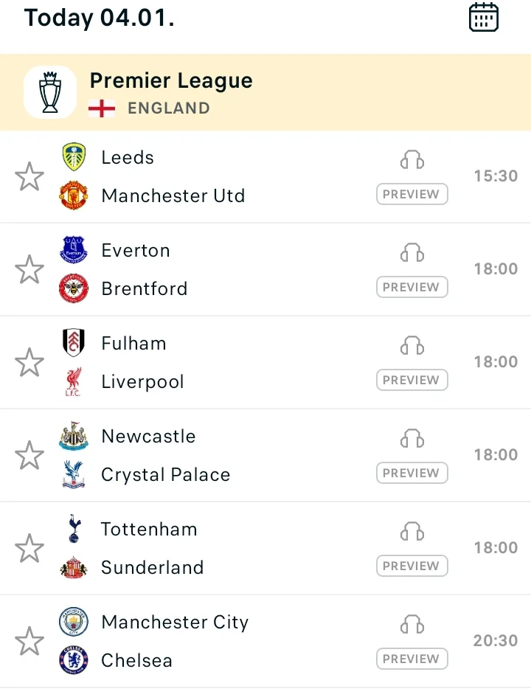Star the Everton vs Brentford match
Viewport: 531px width, 700px height.
pos(29,270)
